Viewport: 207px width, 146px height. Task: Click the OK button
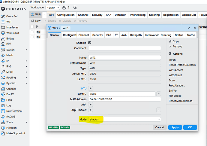pyautogui.click(x=190, y=127)
